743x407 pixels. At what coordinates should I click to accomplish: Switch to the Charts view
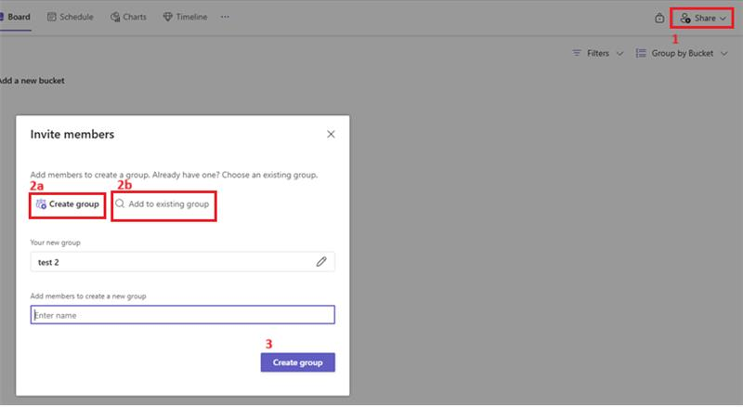128,17
